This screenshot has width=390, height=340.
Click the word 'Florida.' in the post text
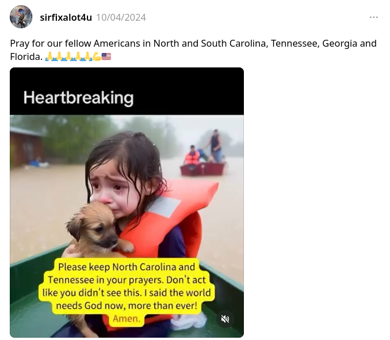tap(26, 56)
